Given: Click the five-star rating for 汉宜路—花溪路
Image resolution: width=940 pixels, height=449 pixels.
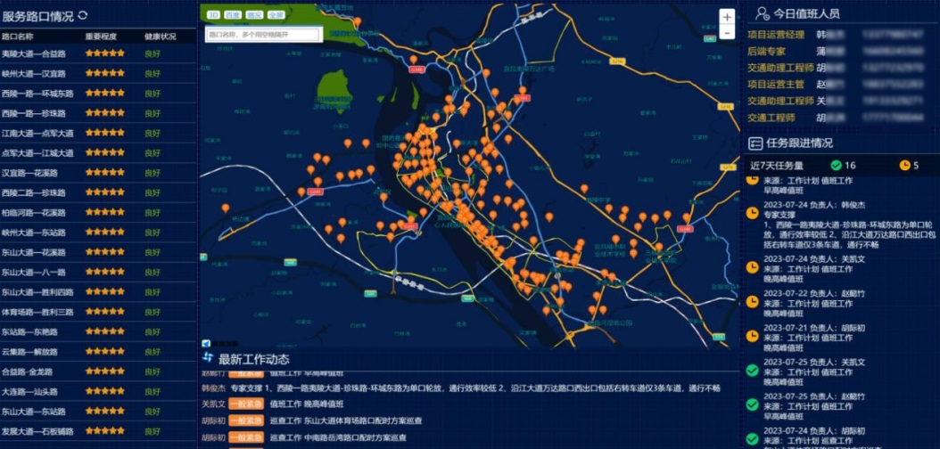Looking at the screenshot, I should pyautogui.click(x=104, y=173).
